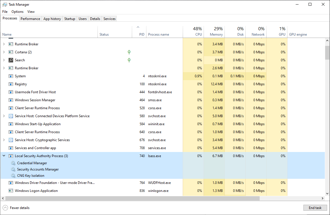The width and height of the screenshot is (330, 215).
Task: Click the Security Accounts Manager service icon
Action: (13, 169)
